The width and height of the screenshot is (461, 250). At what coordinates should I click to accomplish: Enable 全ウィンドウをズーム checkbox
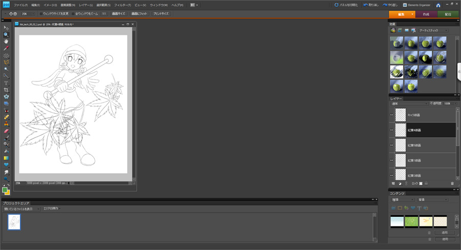pos(73,14)
